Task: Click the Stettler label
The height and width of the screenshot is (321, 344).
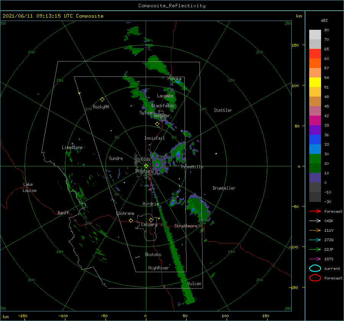Action: coord(223,110)
